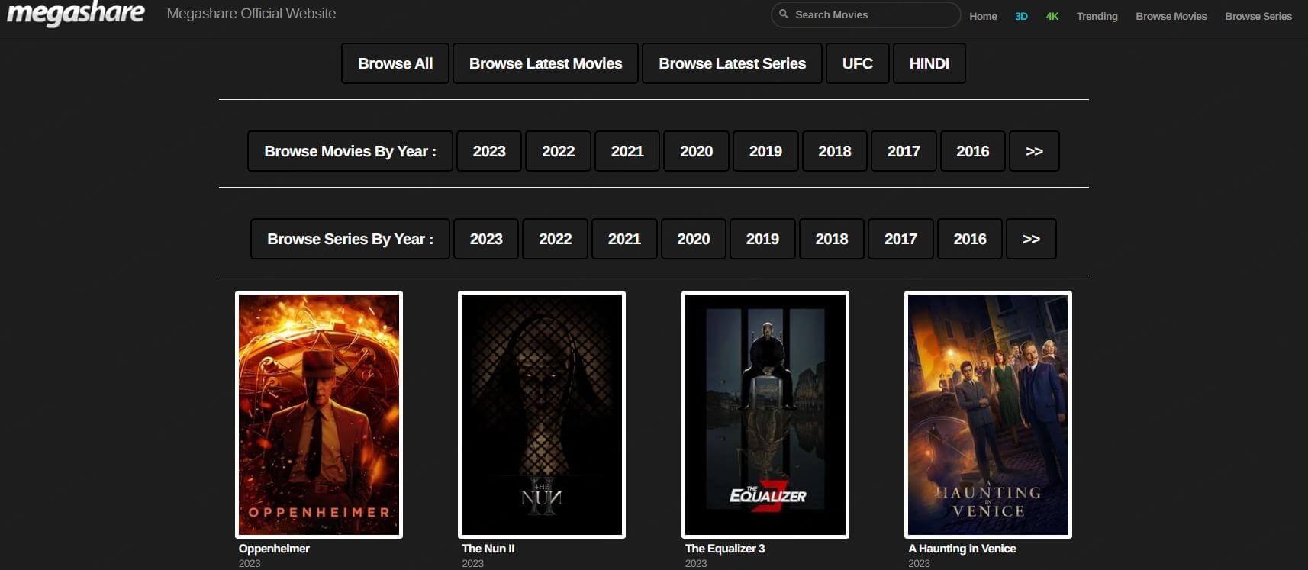Select 2021 in Browse Movies By Year
Viewport: 1308px width, 570px height.
(627, 151)
